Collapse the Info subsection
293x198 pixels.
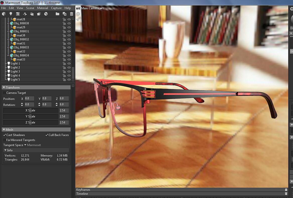point(6,150)
